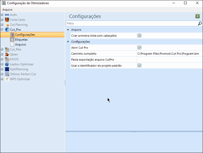The image size is (203, 153).
Task: Open Etiquetas labels icon under Cut_Pro
Action: [x=12, y=40]
